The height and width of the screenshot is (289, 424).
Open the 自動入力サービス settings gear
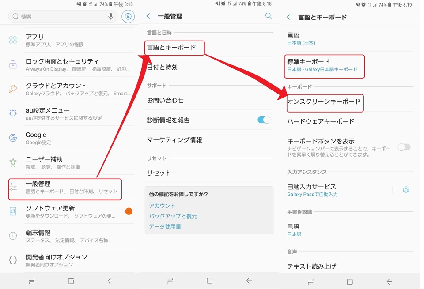pos(406,190)
